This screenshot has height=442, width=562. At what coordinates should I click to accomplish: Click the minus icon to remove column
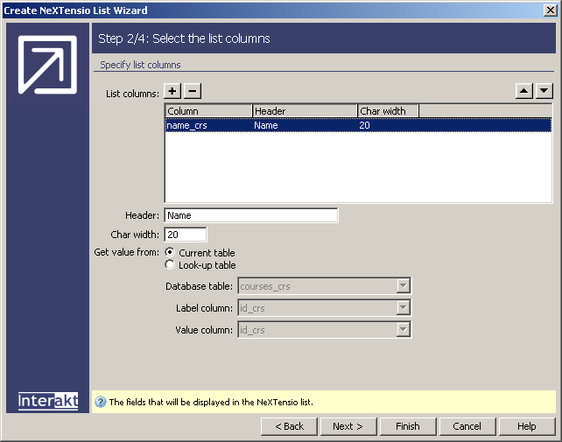(193, 92)
